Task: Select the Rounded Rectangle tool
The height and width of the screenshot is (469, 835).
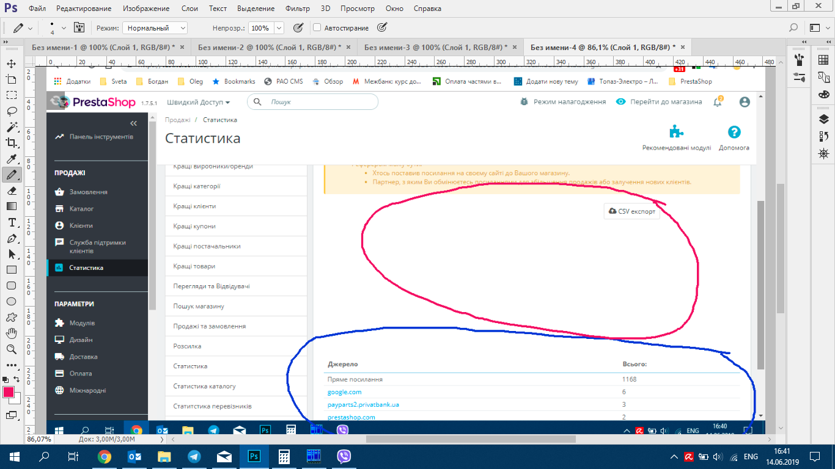Action: click(x=11, y=286)
